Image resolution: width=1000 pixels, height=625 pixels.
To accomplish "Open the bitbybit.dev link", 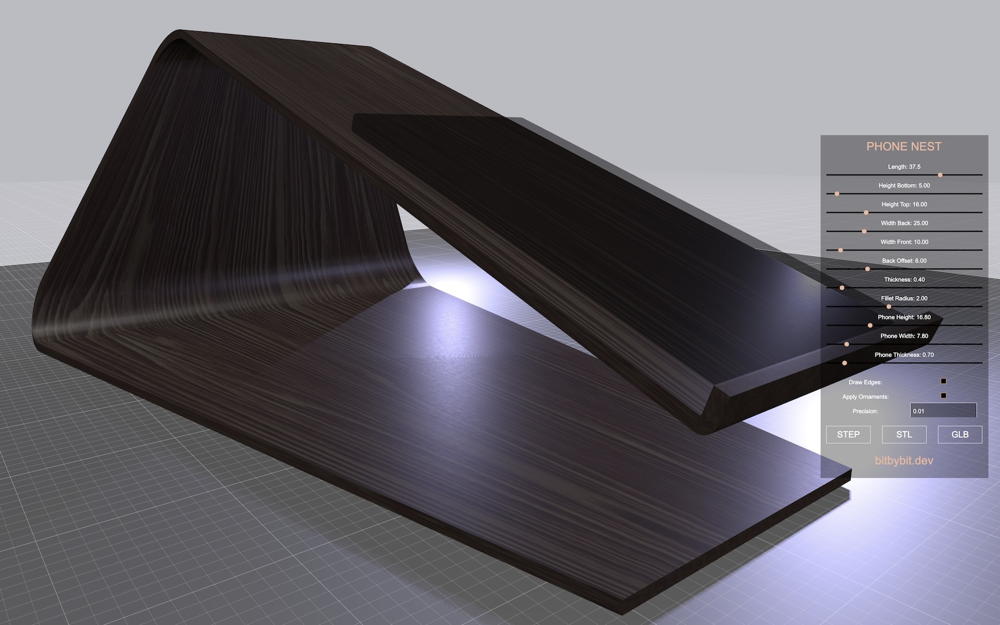I will [x=904, y=461].
